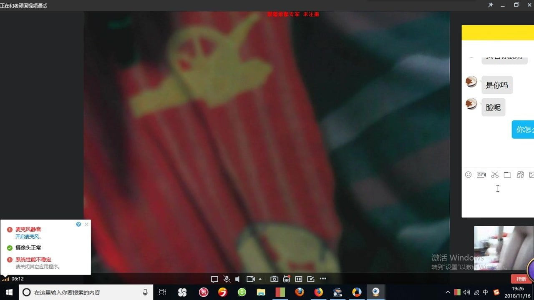Toggle the speaker sound icon in call toolbar
The width and height of the screenshot is (534, 300).
pos(237,279)
